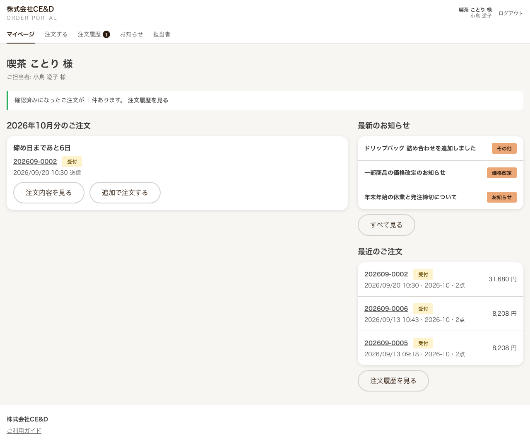Screen dimensions: 530x445
Task: Click the ご担当者: 小鳥 遊子 様 text
Action: point(36,77)
